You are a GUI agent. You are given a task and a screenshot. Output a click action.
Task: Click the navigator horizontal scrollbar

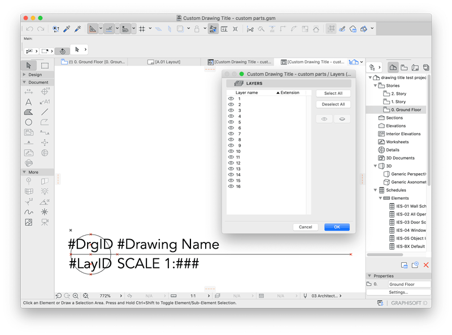tap(385, 254)
